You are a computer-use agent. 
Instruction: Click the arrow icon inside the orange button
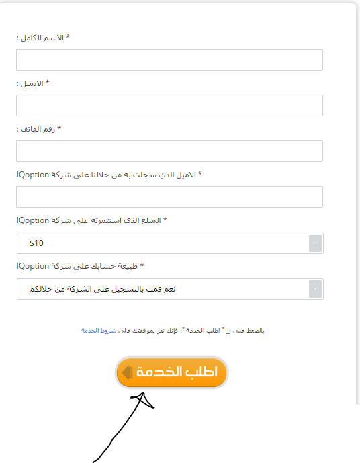pyautogui.click(x=127, y=372)
